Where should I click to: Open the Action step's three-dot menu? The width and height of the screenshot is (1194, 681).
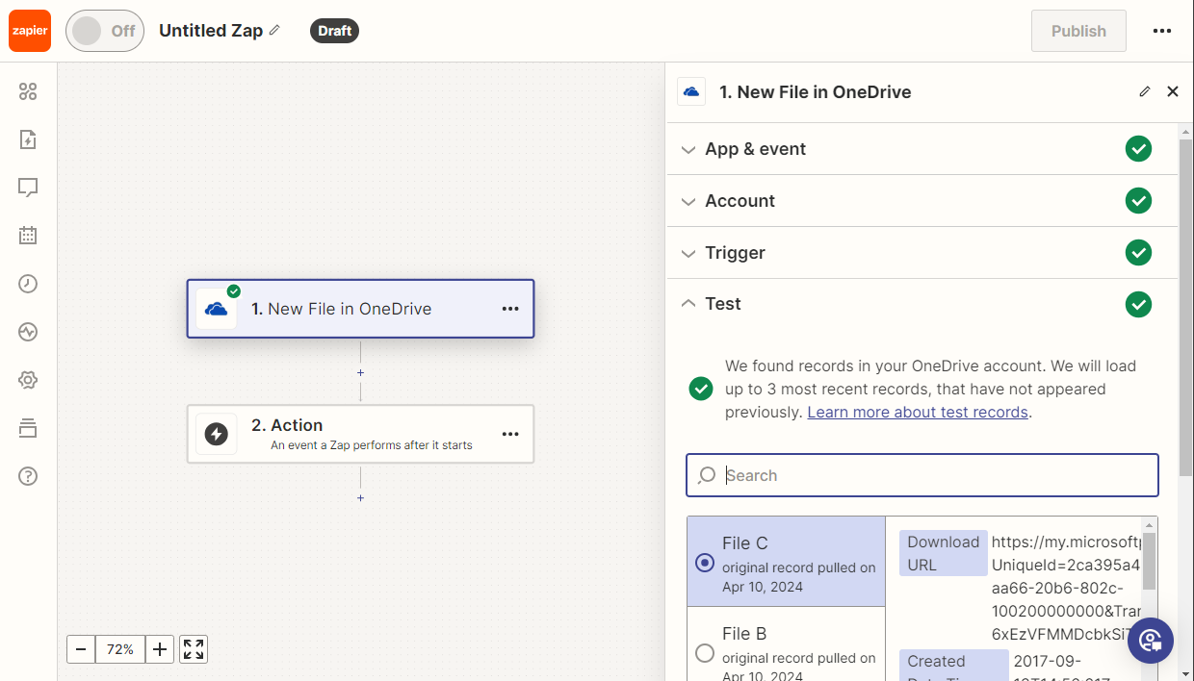tap(510, 435)
